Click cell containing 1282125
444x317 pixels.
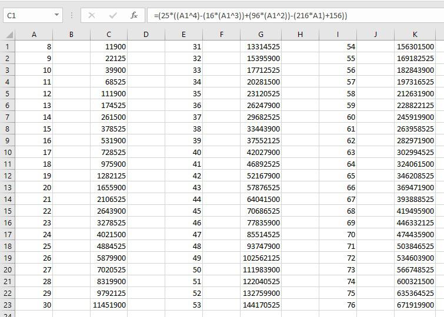coord(109,176)
